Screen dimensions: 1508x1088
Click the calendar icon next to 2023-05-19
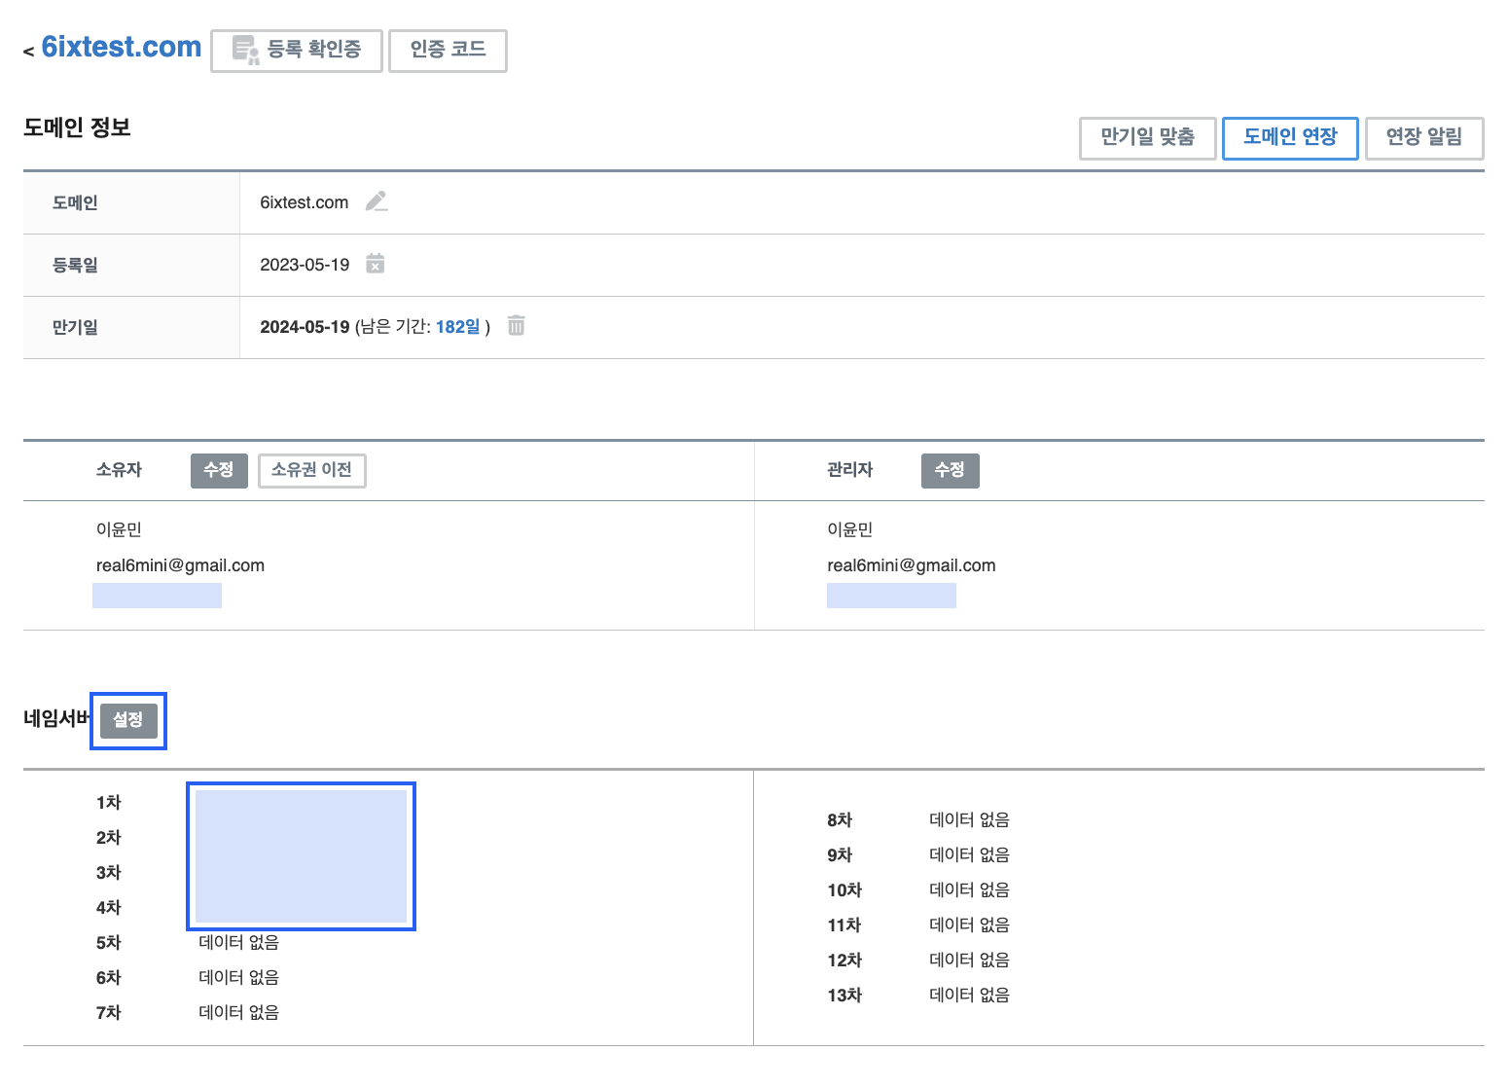[x=376, y=264]
